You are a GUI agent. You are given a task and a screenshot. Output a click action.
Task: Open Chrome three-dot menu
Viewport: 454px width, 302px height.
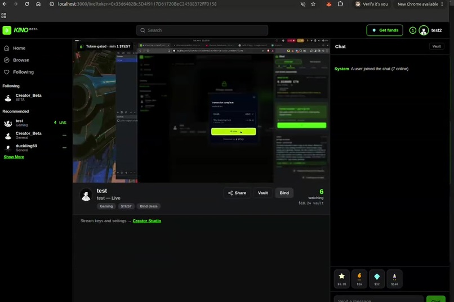point(442,4)
